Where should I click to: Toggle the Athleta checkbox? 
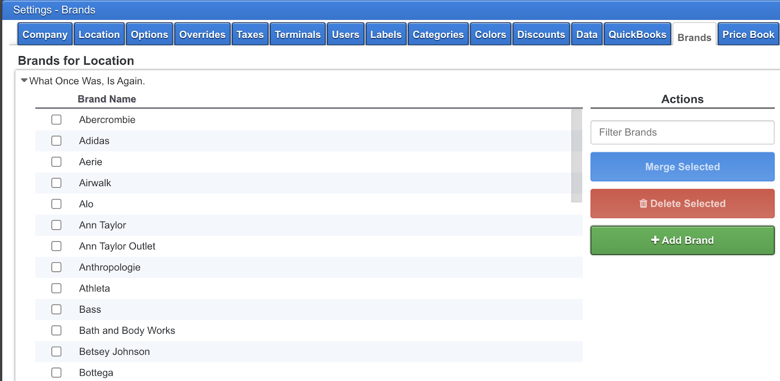tap(57, 288)
